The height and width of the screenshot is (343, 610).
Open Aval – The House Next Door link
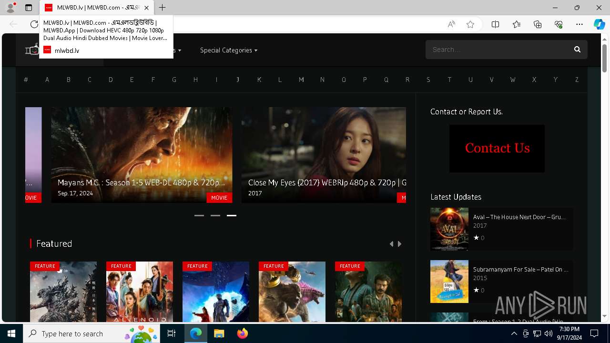519,217
